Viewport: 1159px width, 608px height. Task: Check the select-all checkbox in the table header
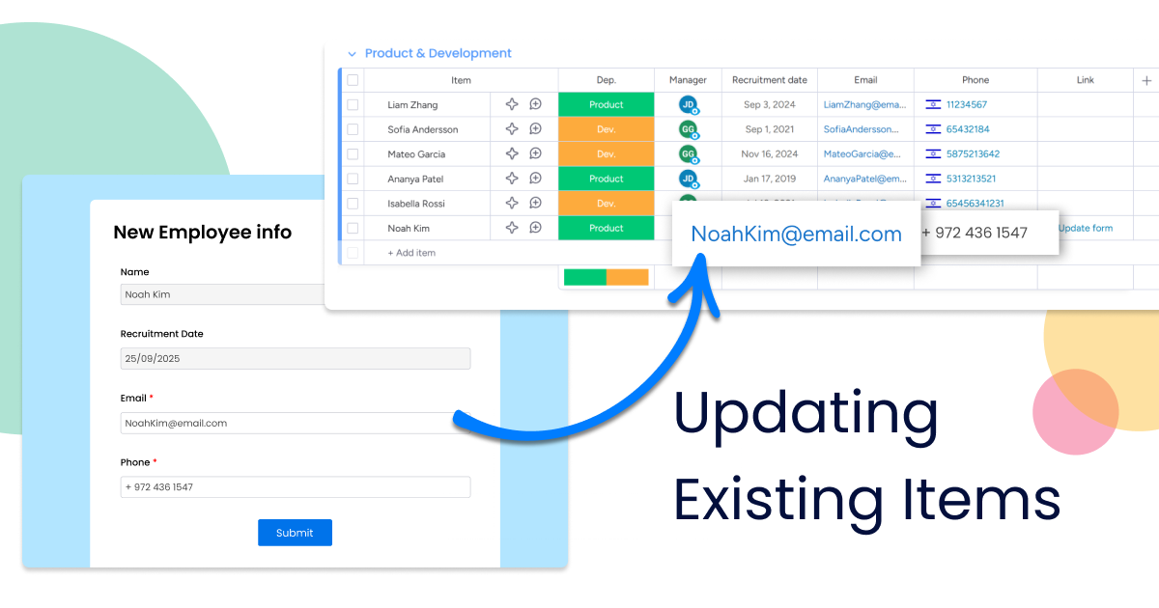pos(352,79)
